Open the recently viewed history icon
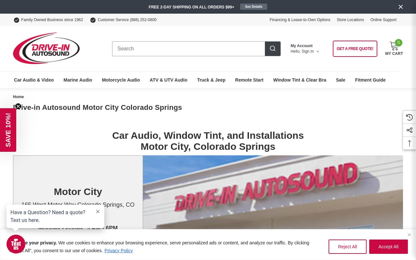The width and height of the screenshot is (416, 260). point(409,117)
